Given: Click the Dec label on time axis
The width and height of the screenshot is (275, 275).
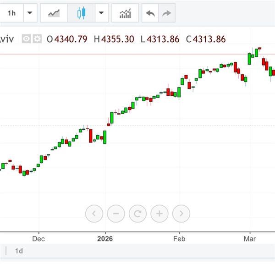Looking at the screenshot, I should [x=38, y=238].
